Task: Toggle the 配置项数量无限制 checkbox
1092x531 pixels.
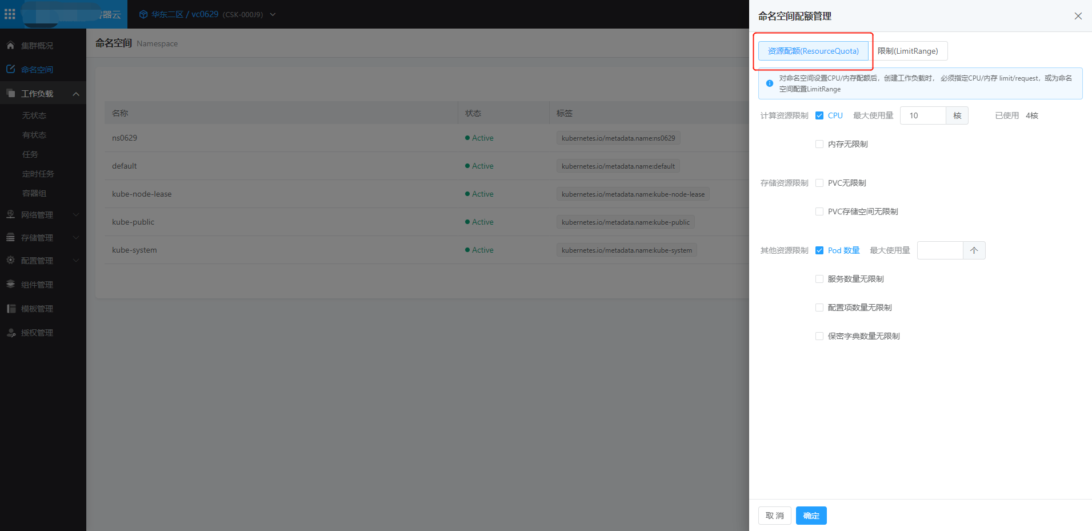Action: click(x=819, y=308)
